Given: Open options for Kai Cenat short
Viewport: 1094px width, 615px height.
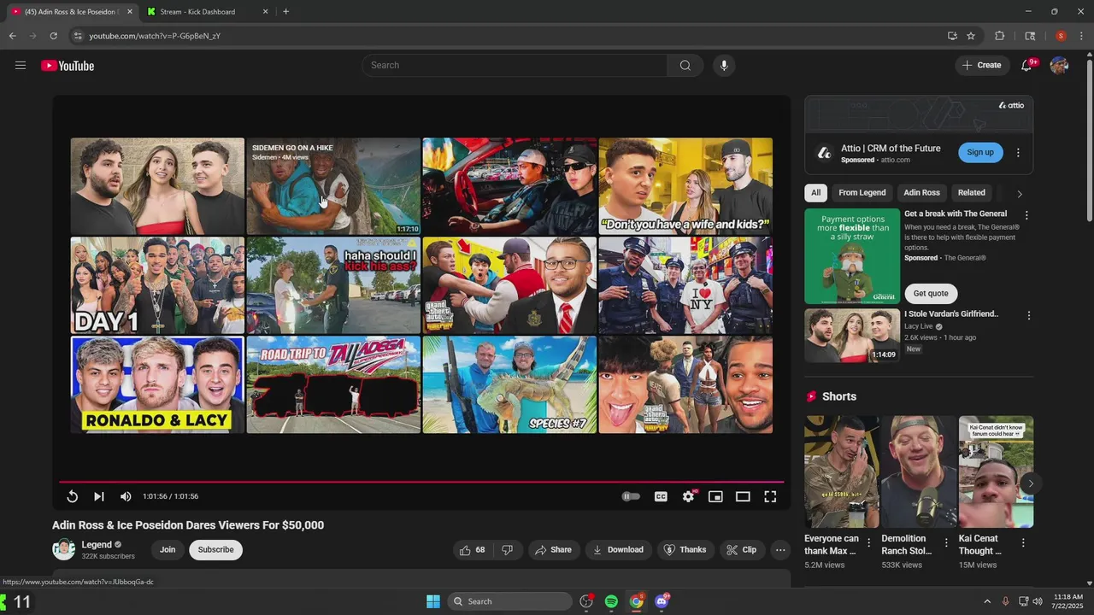Looking at the screenshot, I should (x=1023, y=543).
